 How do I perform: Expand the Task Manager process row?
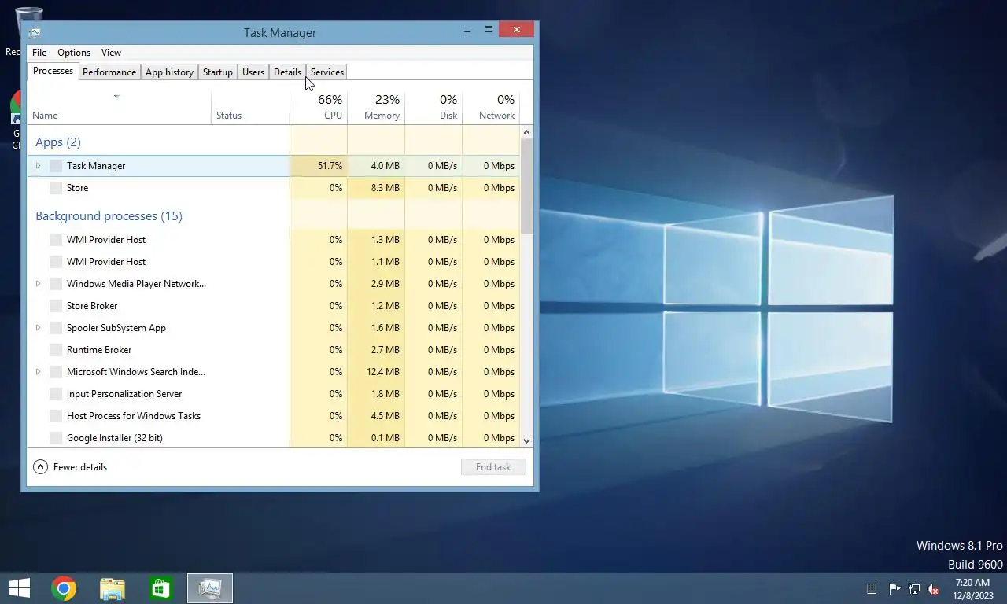click(x=38, y=166)
